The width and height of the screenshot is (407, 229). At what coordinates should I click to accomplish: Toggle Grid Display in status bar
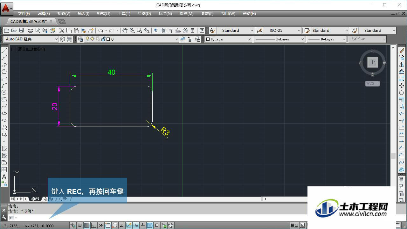tap(87, 226)
